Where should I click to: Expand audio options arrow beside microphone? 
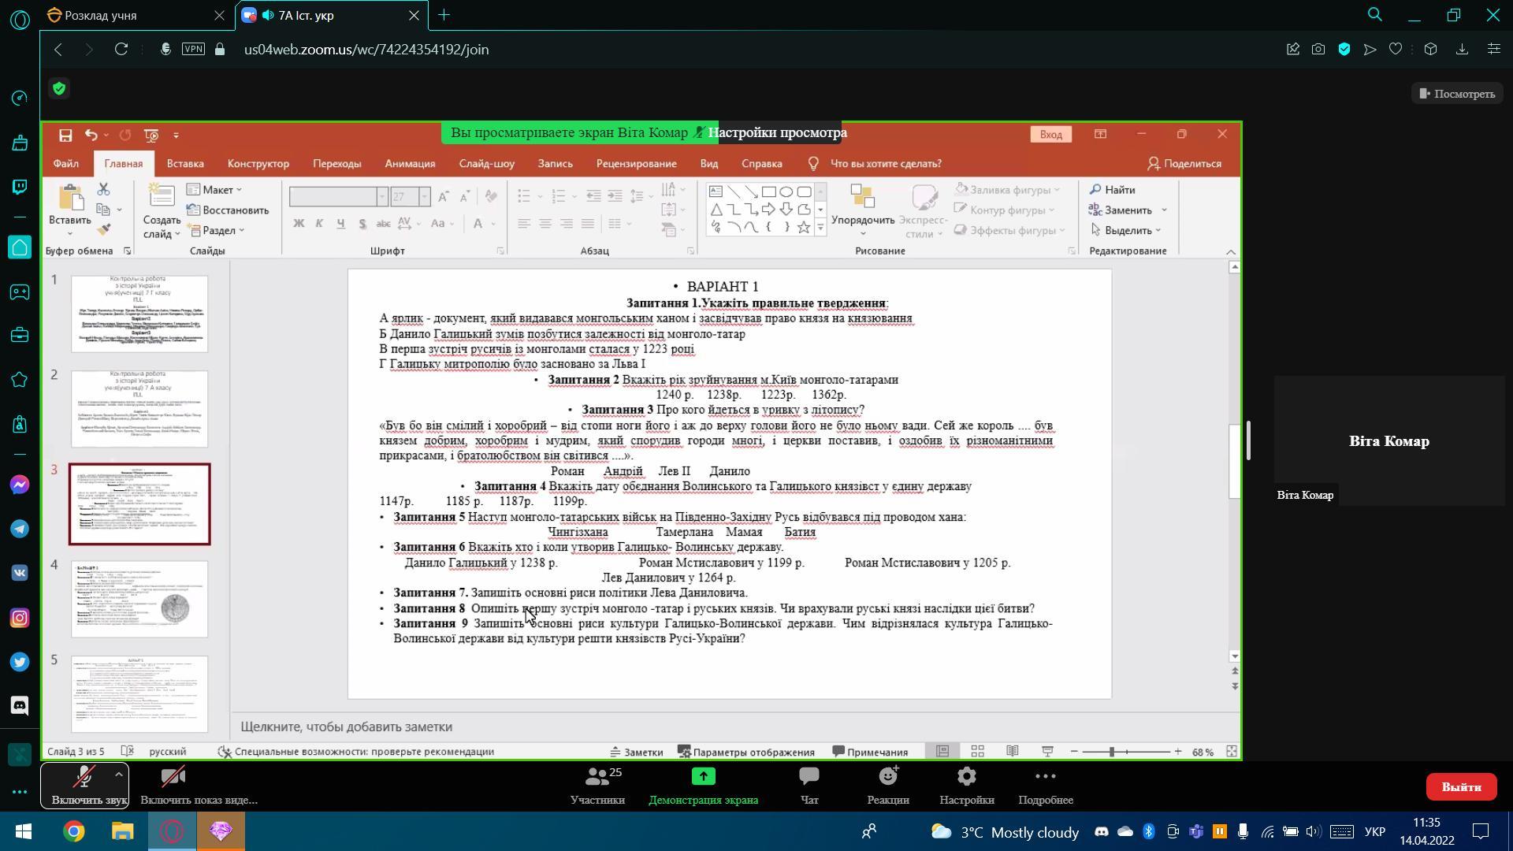tap(118, 775)
